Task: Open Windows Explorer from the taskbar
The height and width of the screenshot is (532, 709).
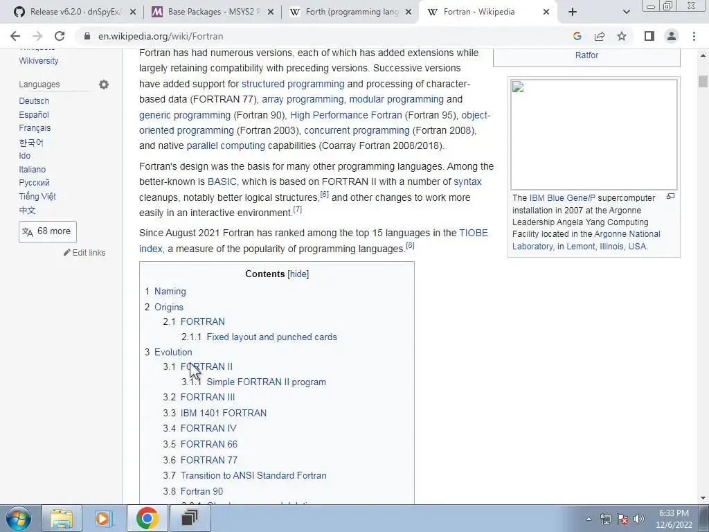Action: (x=62, y=518)
